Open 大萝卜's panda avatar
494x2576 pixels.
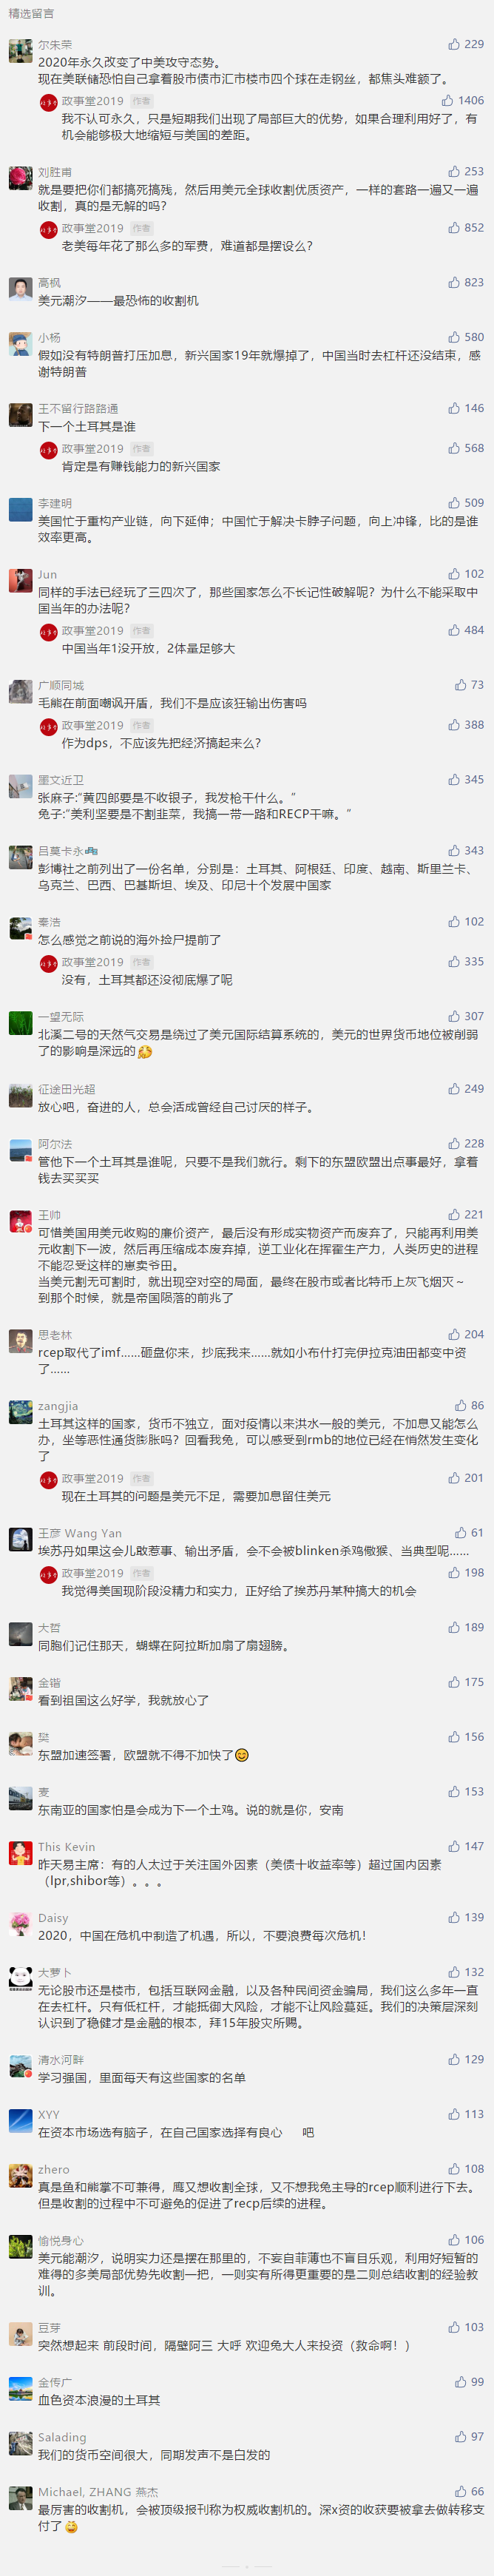pos(21,1978)
